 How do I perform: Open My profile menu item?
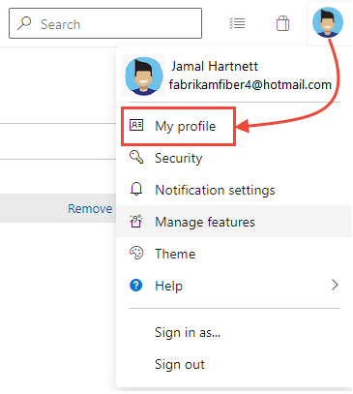(178, 126)
